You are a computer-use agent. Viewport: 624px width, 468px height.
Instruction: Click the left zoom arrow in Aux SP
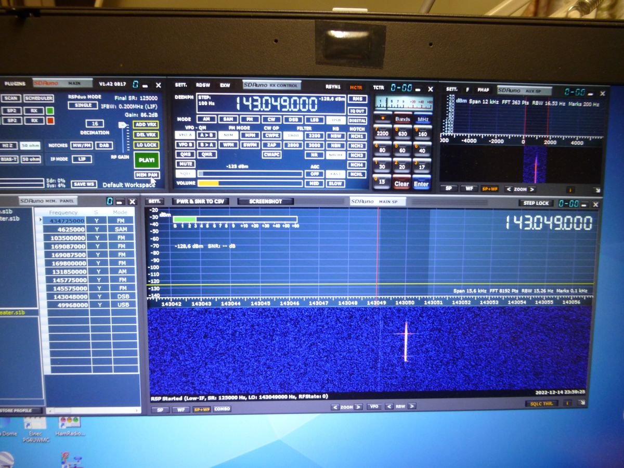pyautogui.click(x=508, y=189)
